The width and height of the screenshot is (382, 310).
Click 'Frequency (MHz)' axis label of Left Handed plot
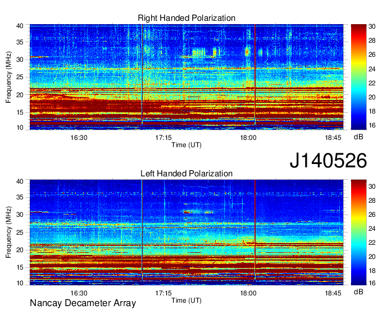pyautogui.click(x=8, y=233)
